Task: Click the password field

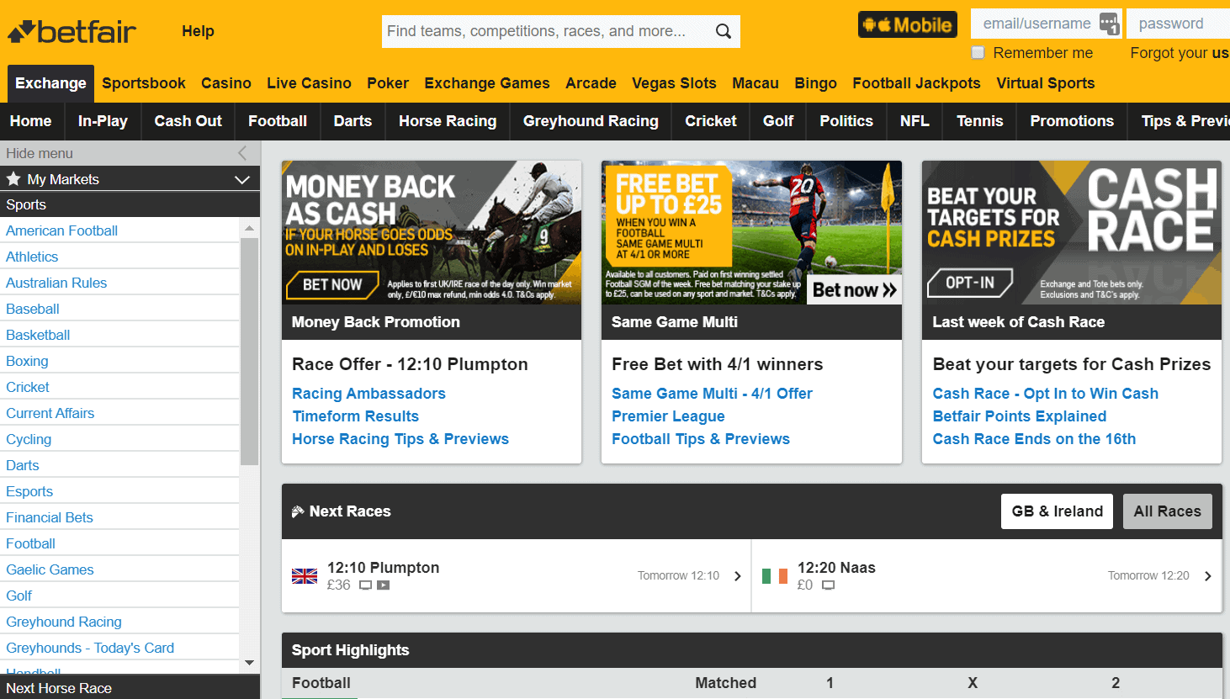Action: click(1178, 24)
